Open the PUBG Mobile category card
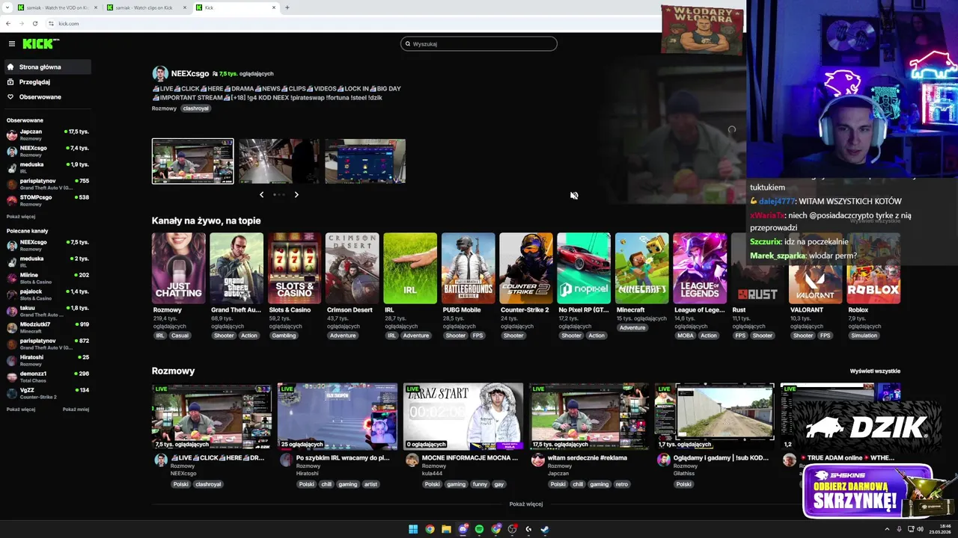The height and width of the screenshot is (538, 958). [x=469, y=268]
